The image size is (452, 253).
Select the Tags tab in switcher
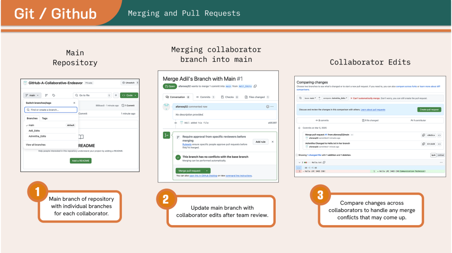click(45, 118)
